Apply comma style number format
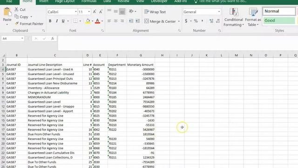This screenshot has height=168, width=298. pyautogui.click(x=203, y=21)
